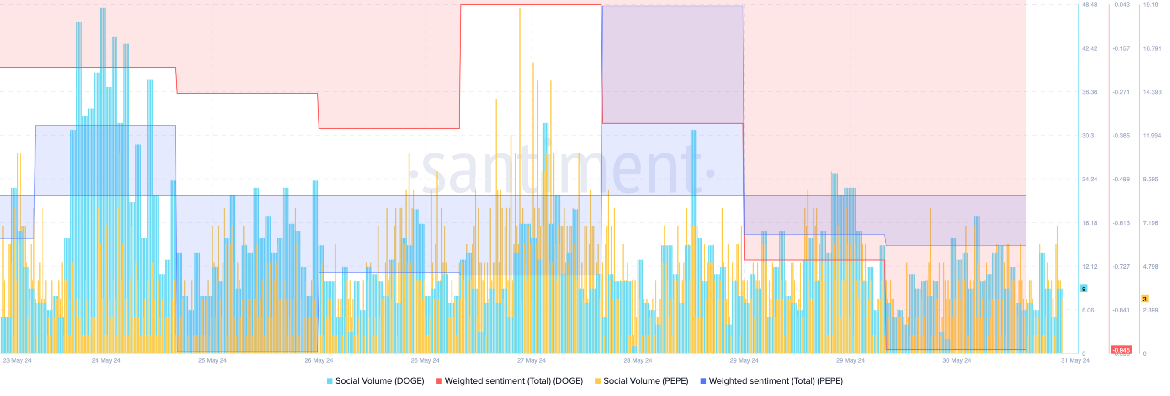Click the blue Weighted sentiment (PEPE) legend swatch
This screenshot has height=396, width=1170.
click(703, 381)
